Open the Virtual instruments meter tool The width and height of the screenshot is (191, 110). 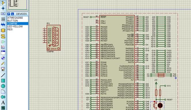tap(3, 69)
